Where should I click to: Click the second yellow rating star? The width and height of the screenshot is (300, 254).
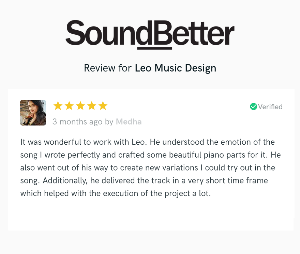tap(69, 106)
